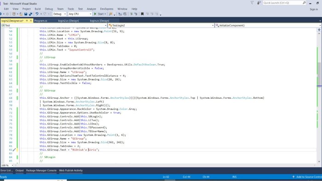Open the Package Manager Console tab

[41, 170]
